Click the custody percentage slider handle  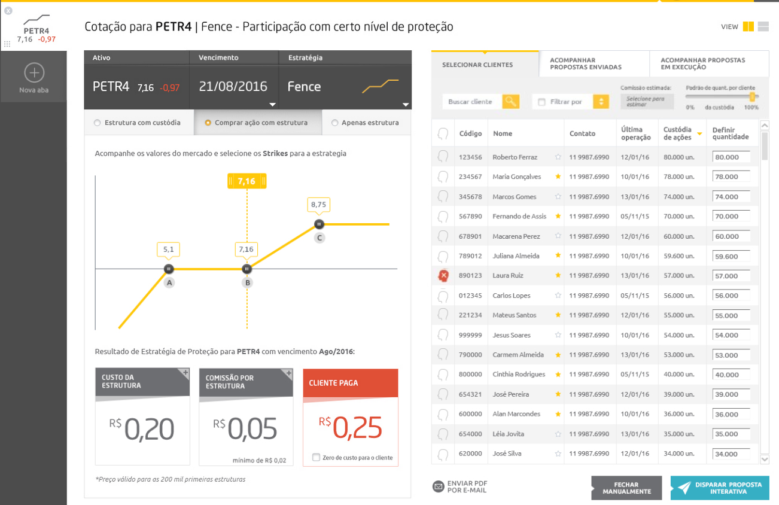click(752, 97)
